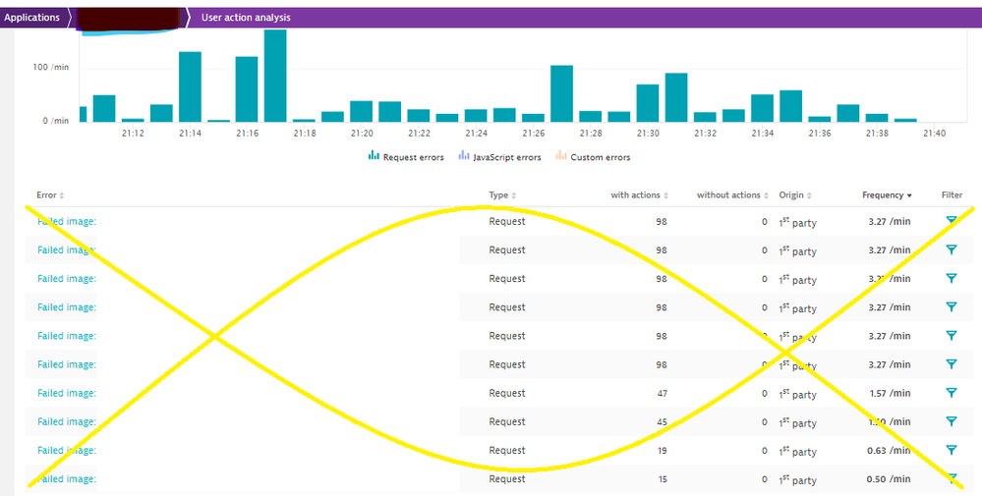The image size is (982, 496).
Task: Sort by 'without actions' column
Action: click(x=731, y=195)
